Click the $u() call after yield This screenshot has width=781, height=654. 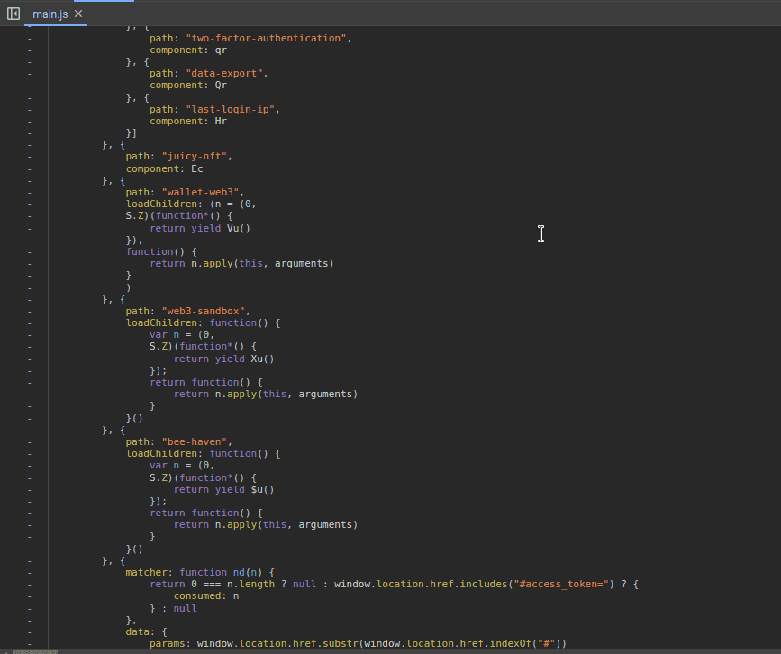[x=262, y=490]
